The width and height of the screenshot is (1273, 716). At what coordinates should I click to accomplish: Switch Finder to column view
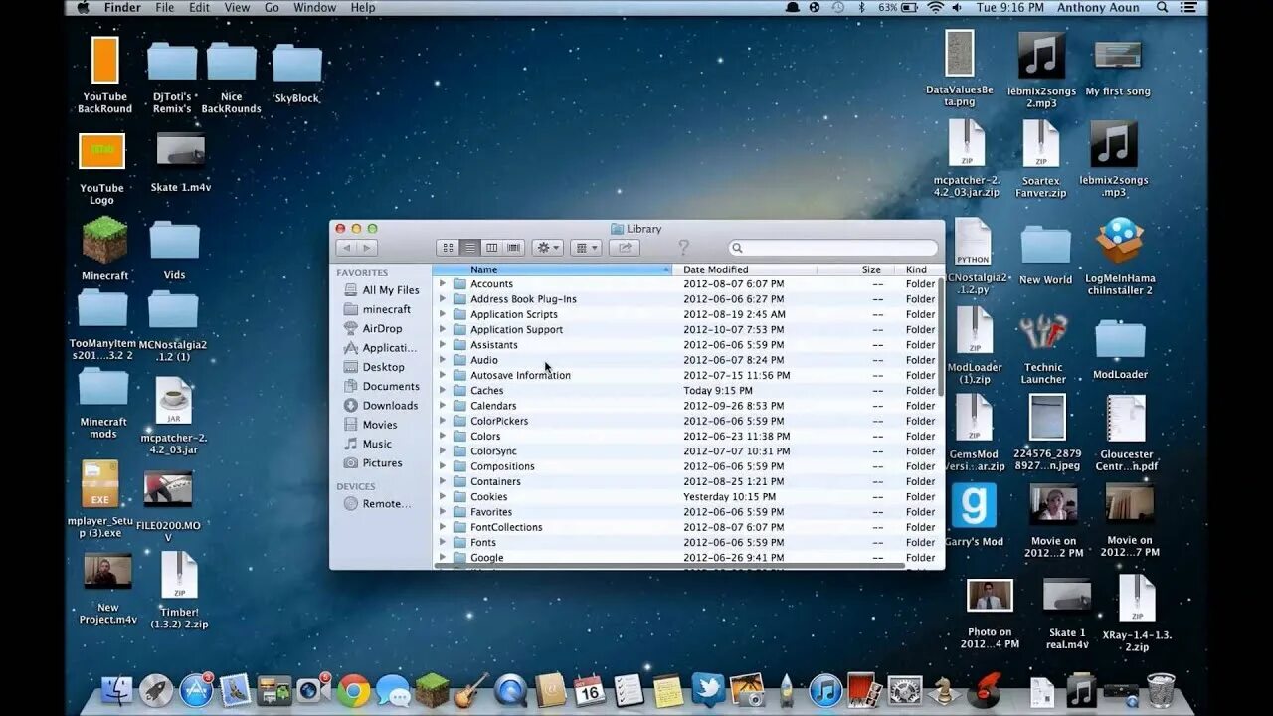492,248
